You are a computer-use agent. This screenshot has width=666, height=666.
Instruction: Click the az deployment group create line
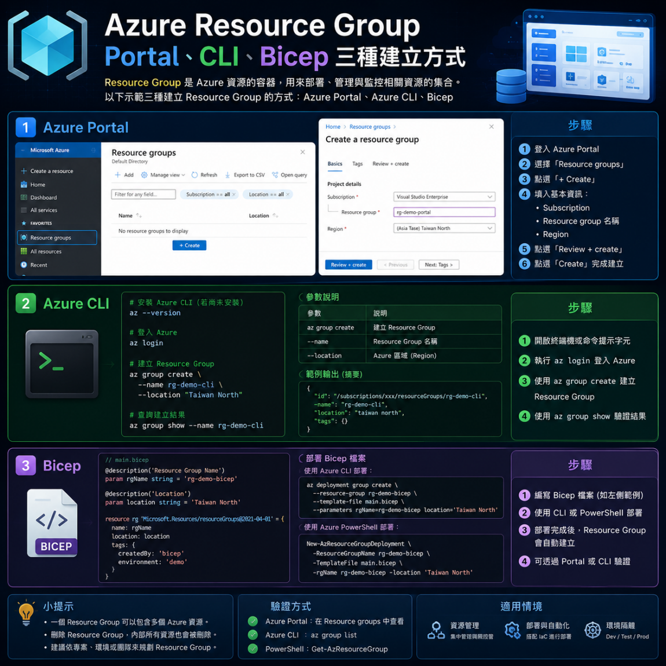[352, 485]
